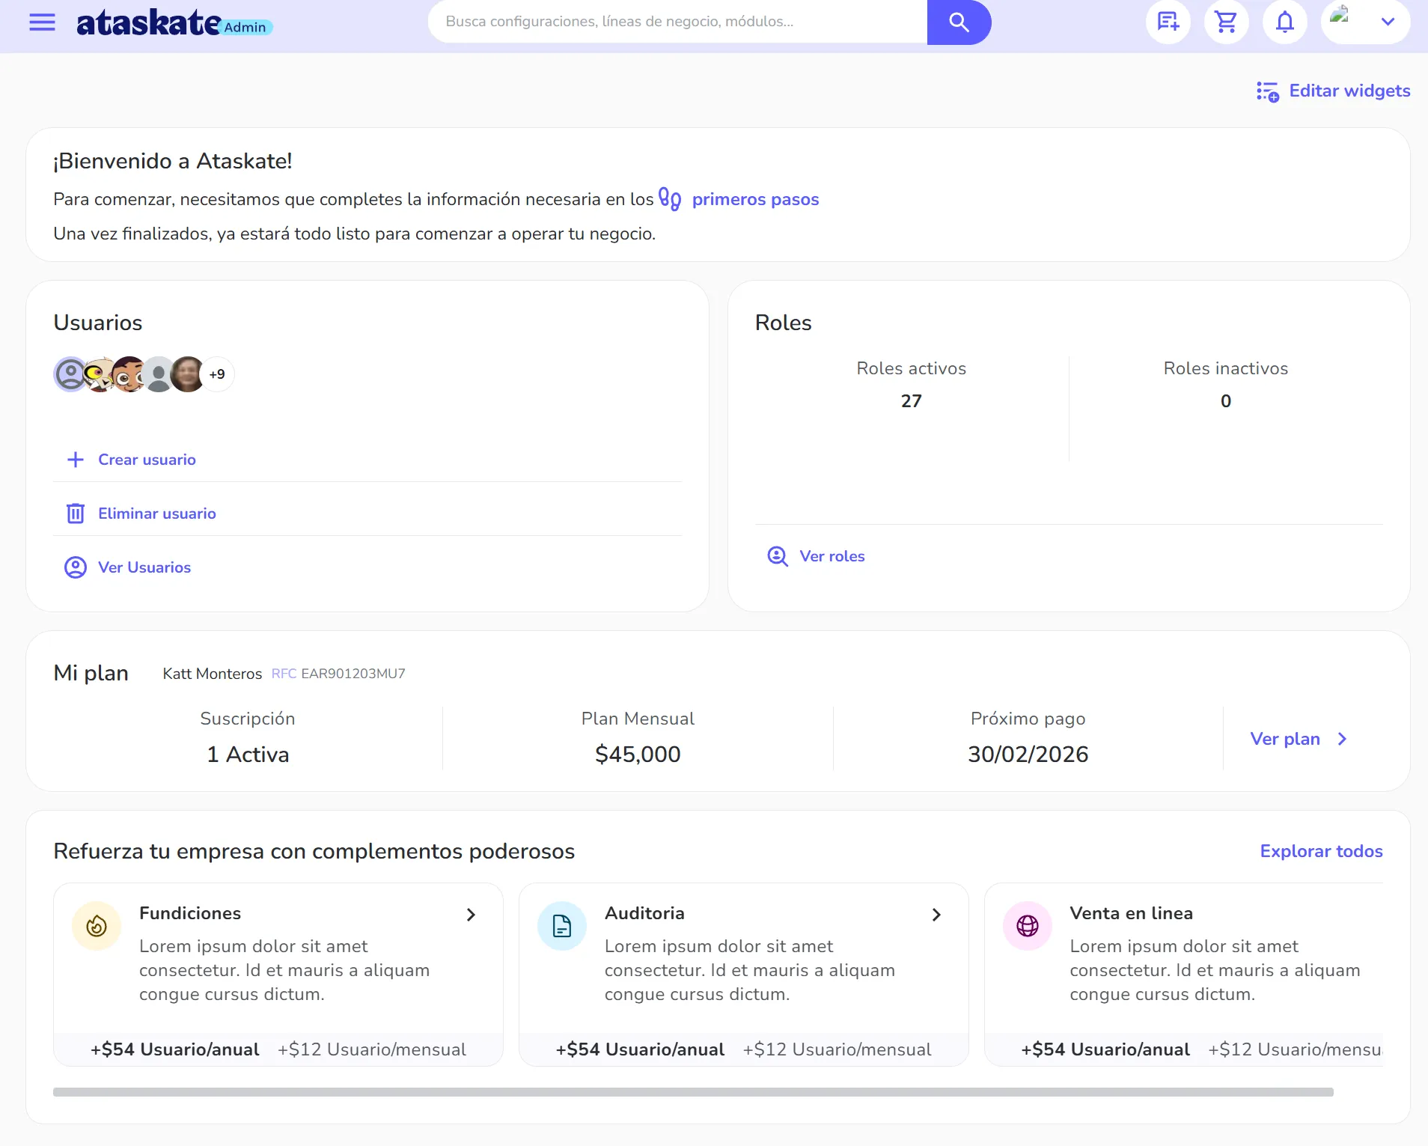
Task: Open Explorar todos complements
Action: [1321, 851]
